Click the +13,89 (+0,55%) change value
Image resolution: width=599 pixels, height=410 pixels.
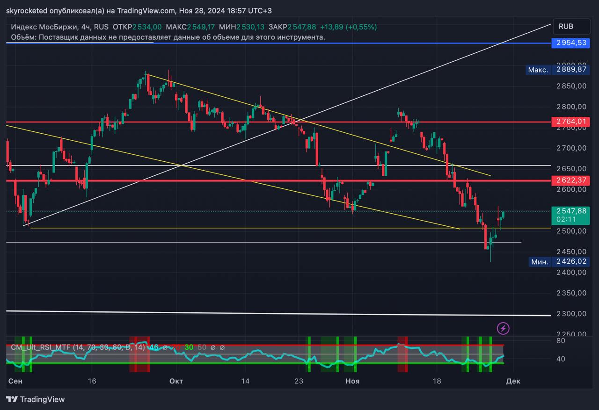(348, 27)
